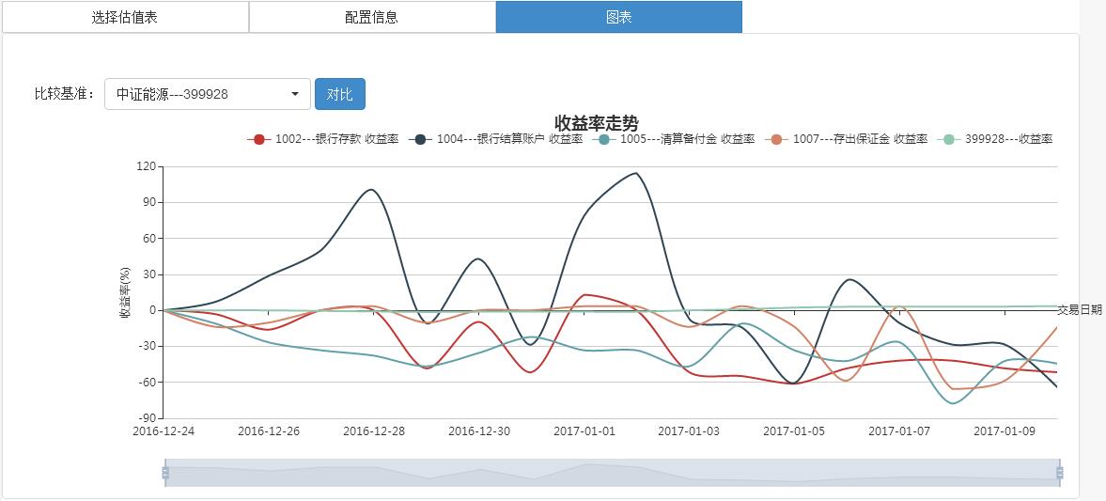Screen dimensions: 1106x501
Task: Click the 120 y-axis value label
Action: click(147, 167)
